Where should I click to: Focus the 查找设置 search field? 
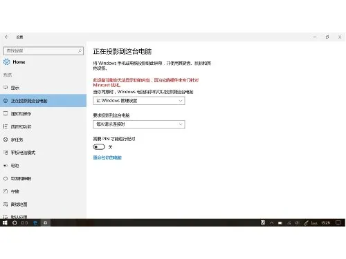pyautogui.click(x=44, y=51)
